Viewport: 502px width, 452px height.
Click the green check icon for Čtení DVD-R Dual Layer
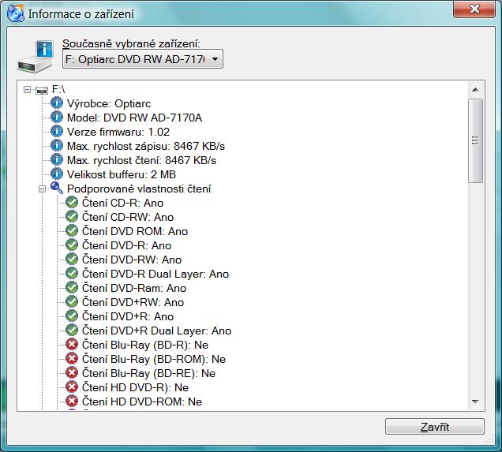[x=72, y=273]
